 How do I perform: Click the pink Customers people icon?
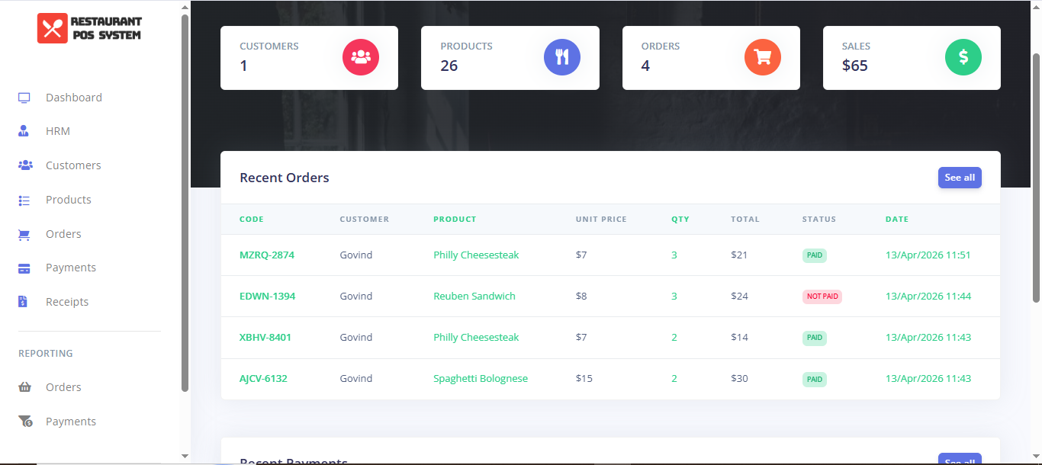361,57
